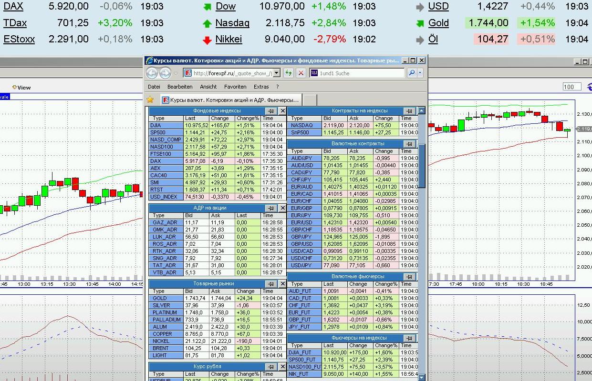Viewport: 592px width, 381px height.
Task: Open the recent pages dropdown arrow
Action: (x=176, y=73)
